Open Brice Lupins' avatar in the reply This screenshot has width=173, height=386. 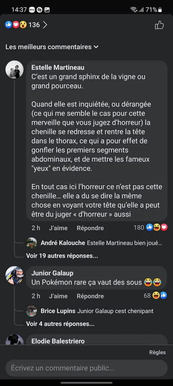pos(32,311)
